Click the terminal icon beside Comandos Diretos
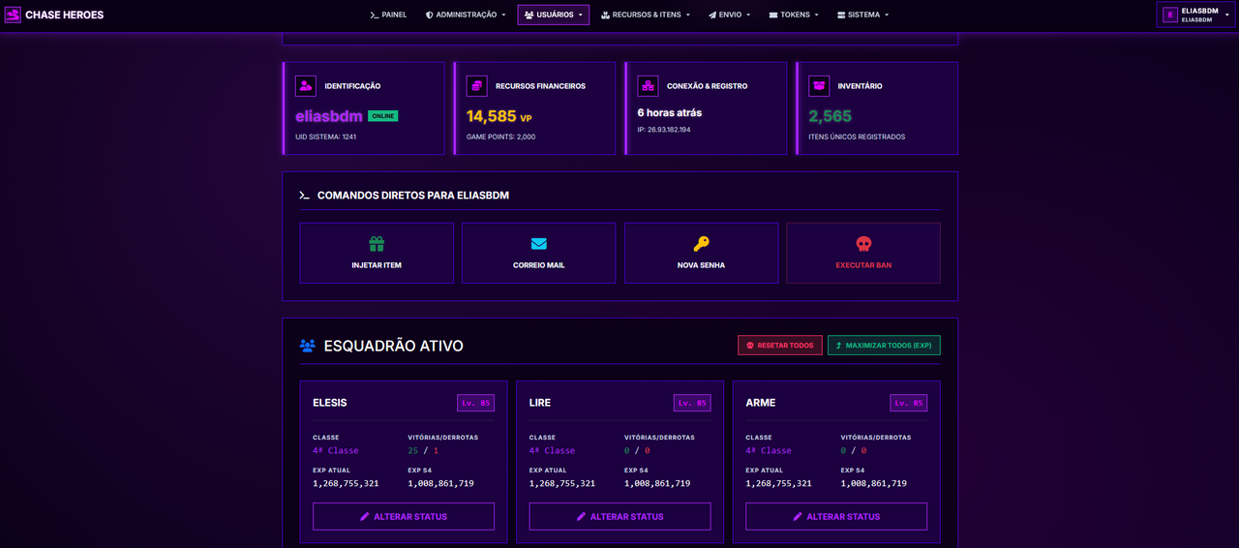The image size is (1239, 548). (305, 196)
